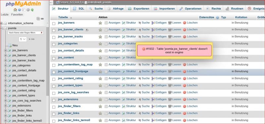Collapse all navigation tree items icon
265x124 pixels.
pos(38,19)
